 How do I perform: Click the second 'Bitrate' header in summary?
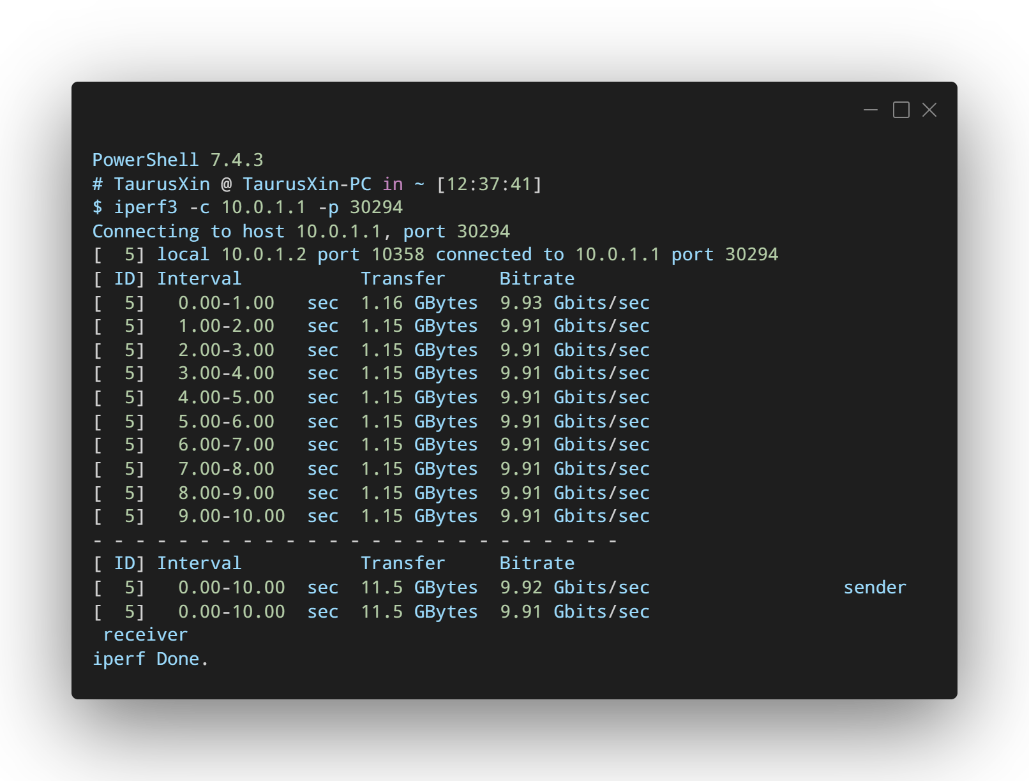click(537, 563)
